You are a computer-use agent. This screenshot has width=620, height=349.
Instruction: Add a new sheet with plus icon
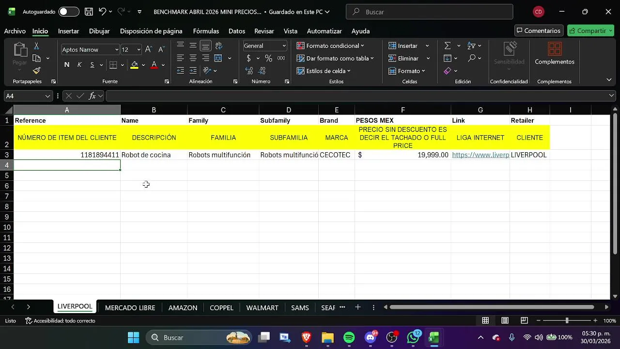tap(357, 307)
